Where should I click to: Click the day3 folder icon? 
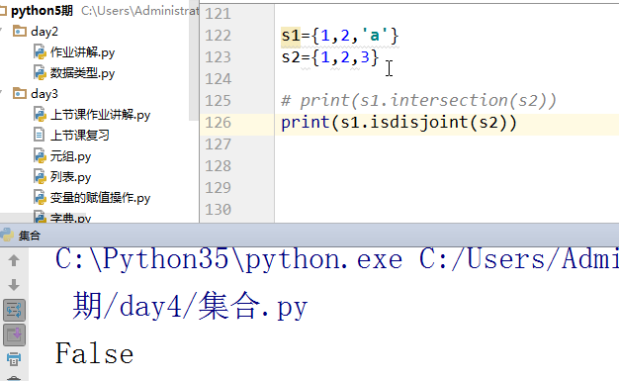click(x=20, y=93)
